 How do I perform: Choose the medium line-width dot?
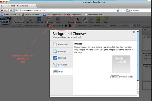click(x=62, y=26)
